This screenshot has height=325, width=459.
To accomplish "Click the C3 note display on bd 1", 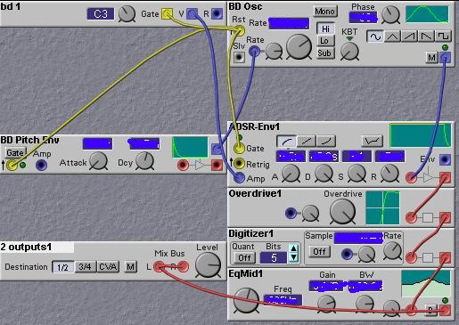I will point(101,14).
